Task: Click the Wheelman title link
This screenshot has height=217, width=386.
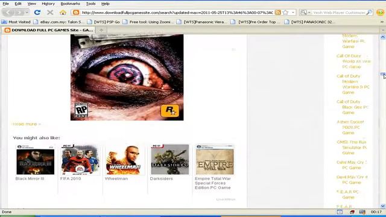Action: click(116, 178)
